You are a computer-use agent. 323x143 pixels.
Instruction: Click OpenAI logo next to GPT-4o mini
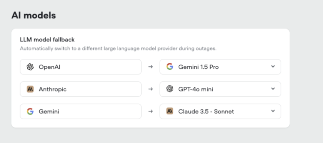coord(170,89)
